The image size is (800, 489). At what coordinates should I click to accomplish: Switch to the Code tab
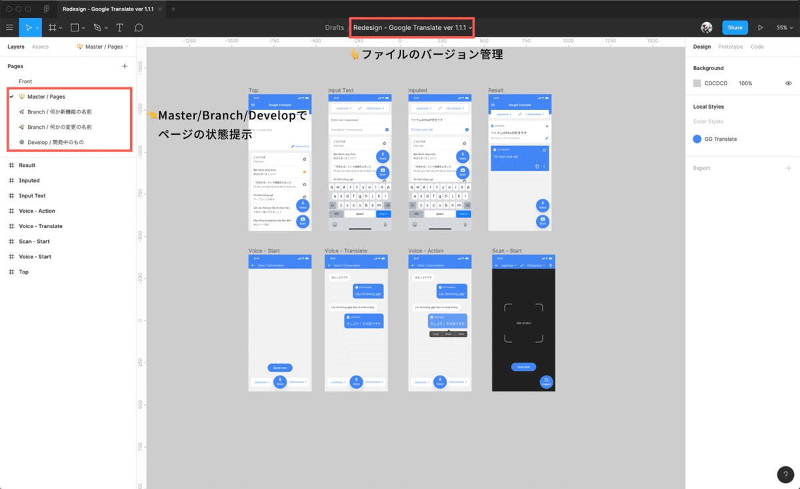coord(757,47)
